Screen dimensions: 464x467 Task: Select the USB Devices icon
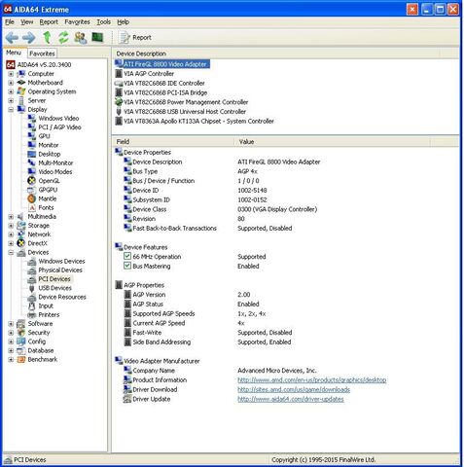pos(32,288)
